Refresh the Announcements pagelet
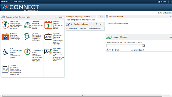The image size is (172, 97). click(171, 16)
